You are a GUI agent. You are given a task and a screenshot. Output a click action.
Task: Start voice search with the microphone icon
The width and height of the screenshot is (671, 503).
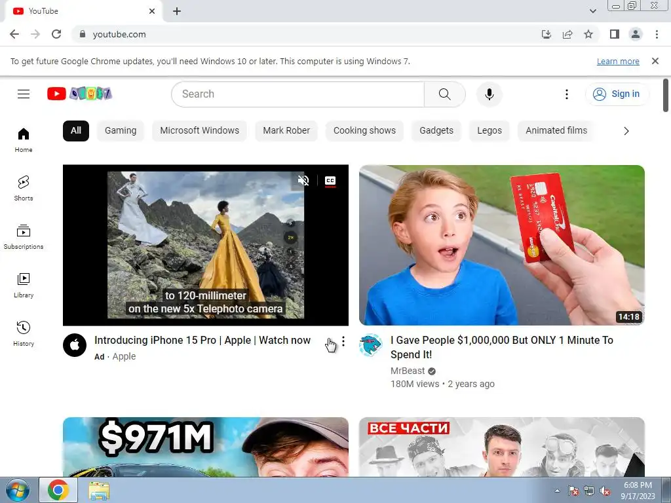(489, 94)
